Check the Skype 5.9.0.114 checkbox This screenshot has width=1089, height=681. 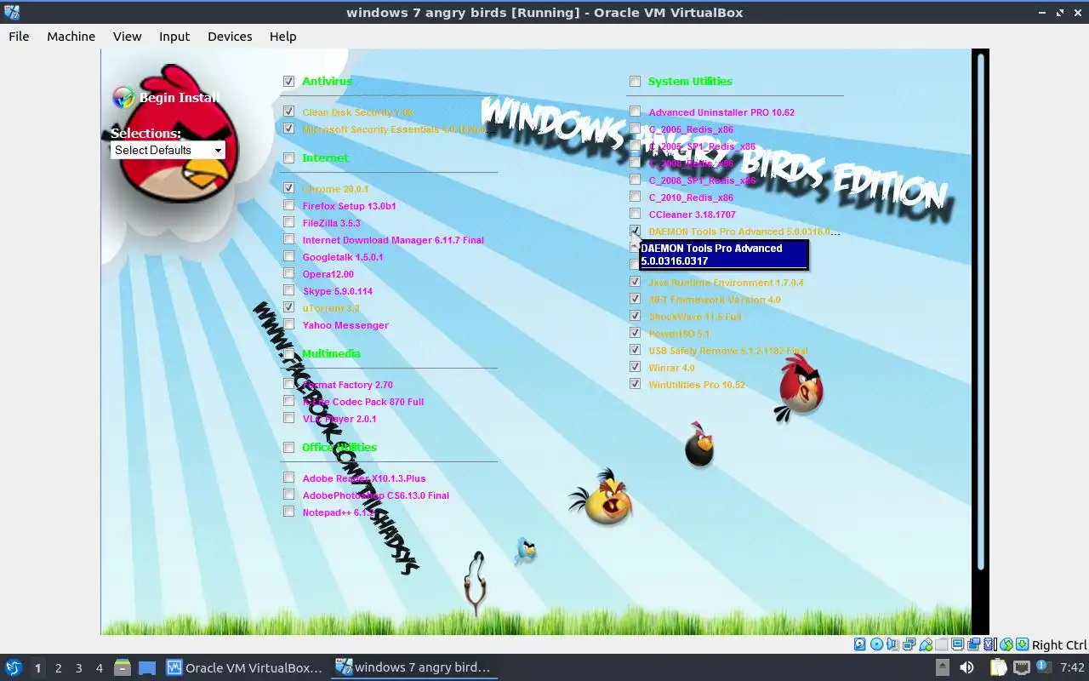289,290
